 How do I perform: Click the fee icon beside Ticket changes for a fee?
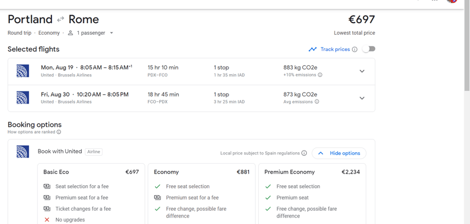[x=47, y=209]
